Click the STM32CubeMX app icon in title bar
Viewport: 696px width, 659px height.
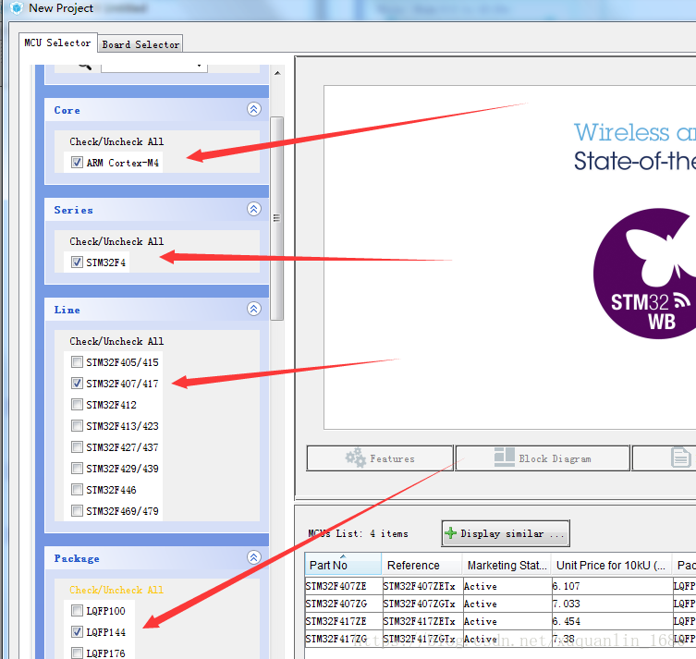17,8
